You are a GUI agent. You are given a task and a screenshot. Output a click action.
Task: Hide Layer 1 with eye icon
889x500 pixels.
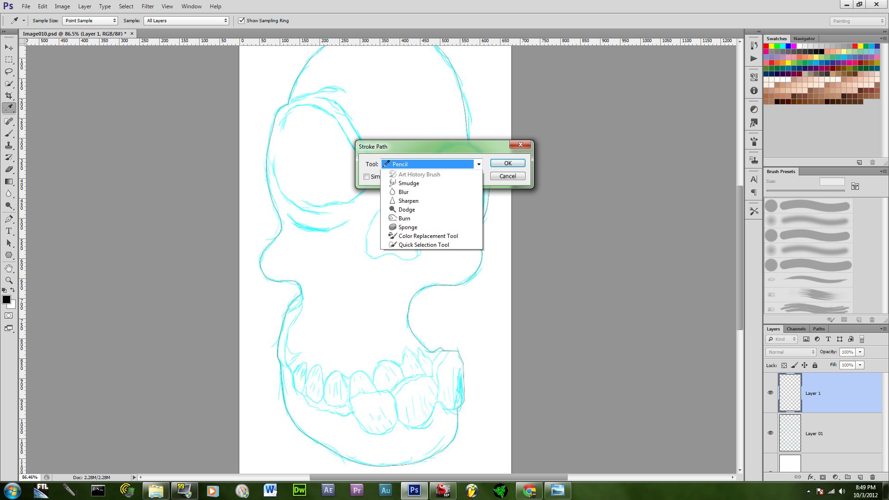[x=770, y=393]
